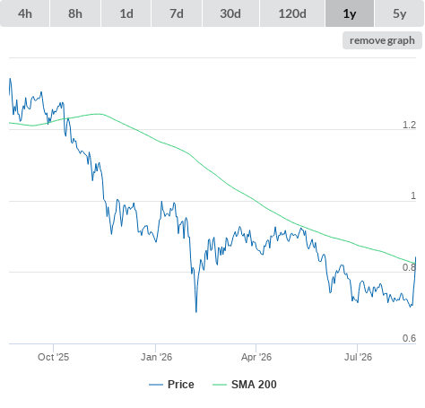Click the Apr '26 axis label
425x408 pixels.
pyautogui.click(x=256, y=357)
